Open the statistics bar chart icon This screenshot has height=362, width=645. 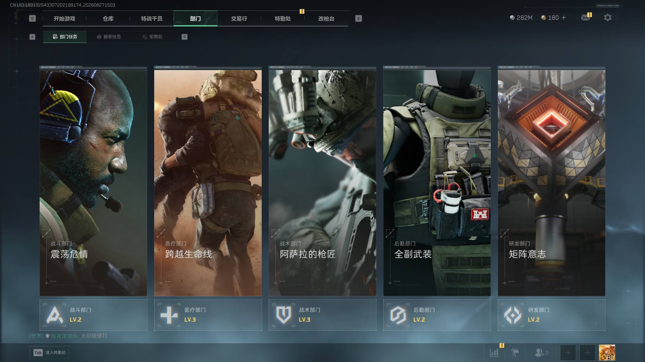click(x=494, y=353)
